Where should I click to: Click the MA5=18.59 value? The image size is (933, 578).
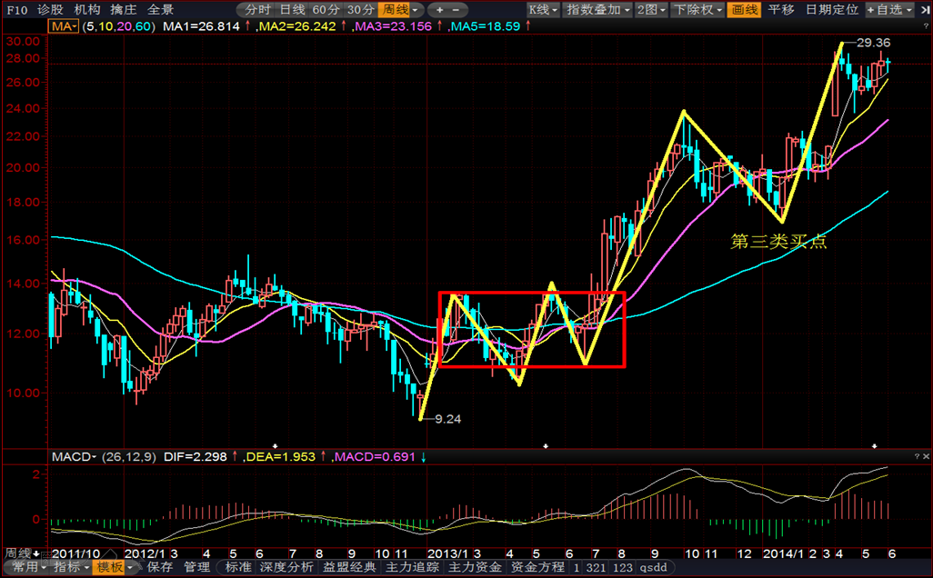pyautogui.click(x=485, y=26)
